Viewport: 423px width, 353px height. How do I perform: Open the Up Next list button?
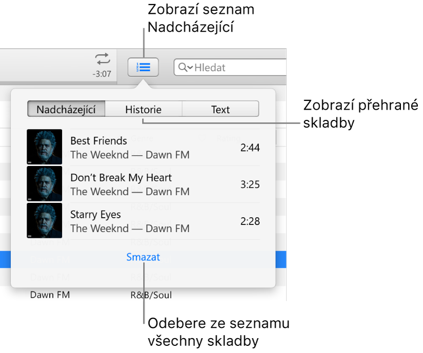[143, 67]
